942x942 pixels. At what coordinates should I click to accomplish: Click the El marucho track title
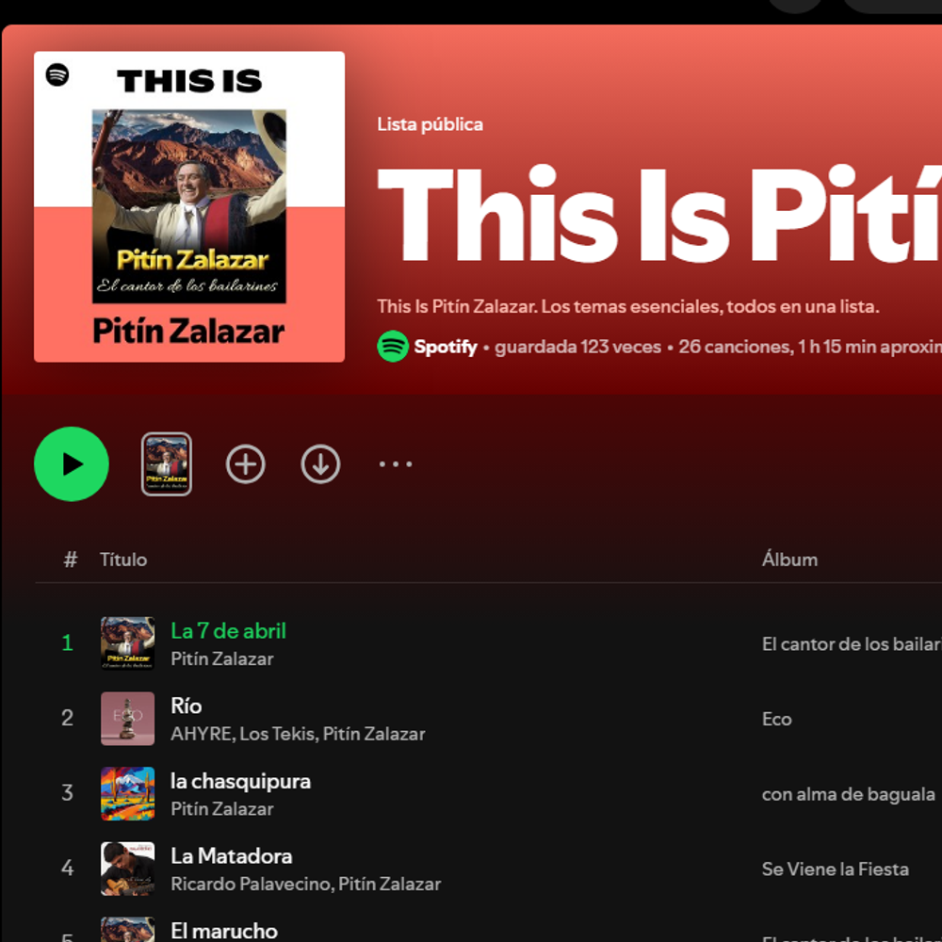[x=224, y=931]
